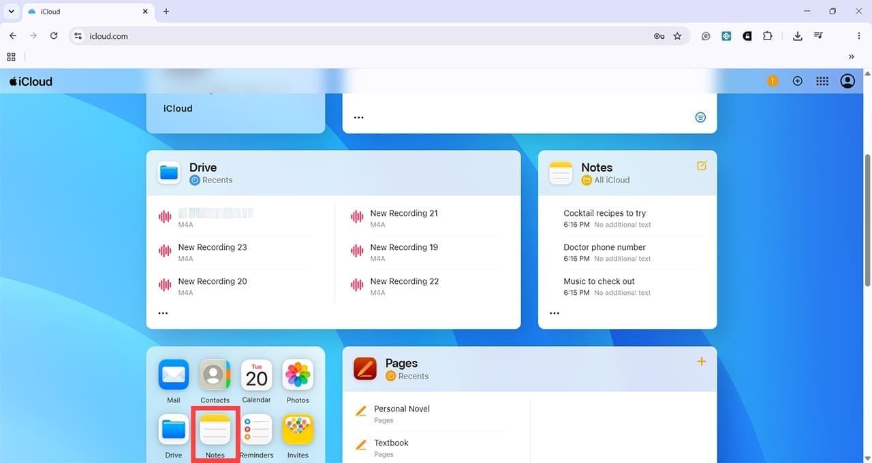Open the account profile icon
Screen dimensions: 872x463
point(847,81)
